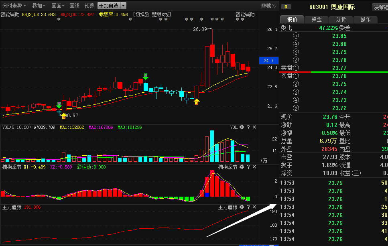Screen dimensions: 388x246
Task: Expand the 叠加 overlay dropdown
Action: (39, 6)
